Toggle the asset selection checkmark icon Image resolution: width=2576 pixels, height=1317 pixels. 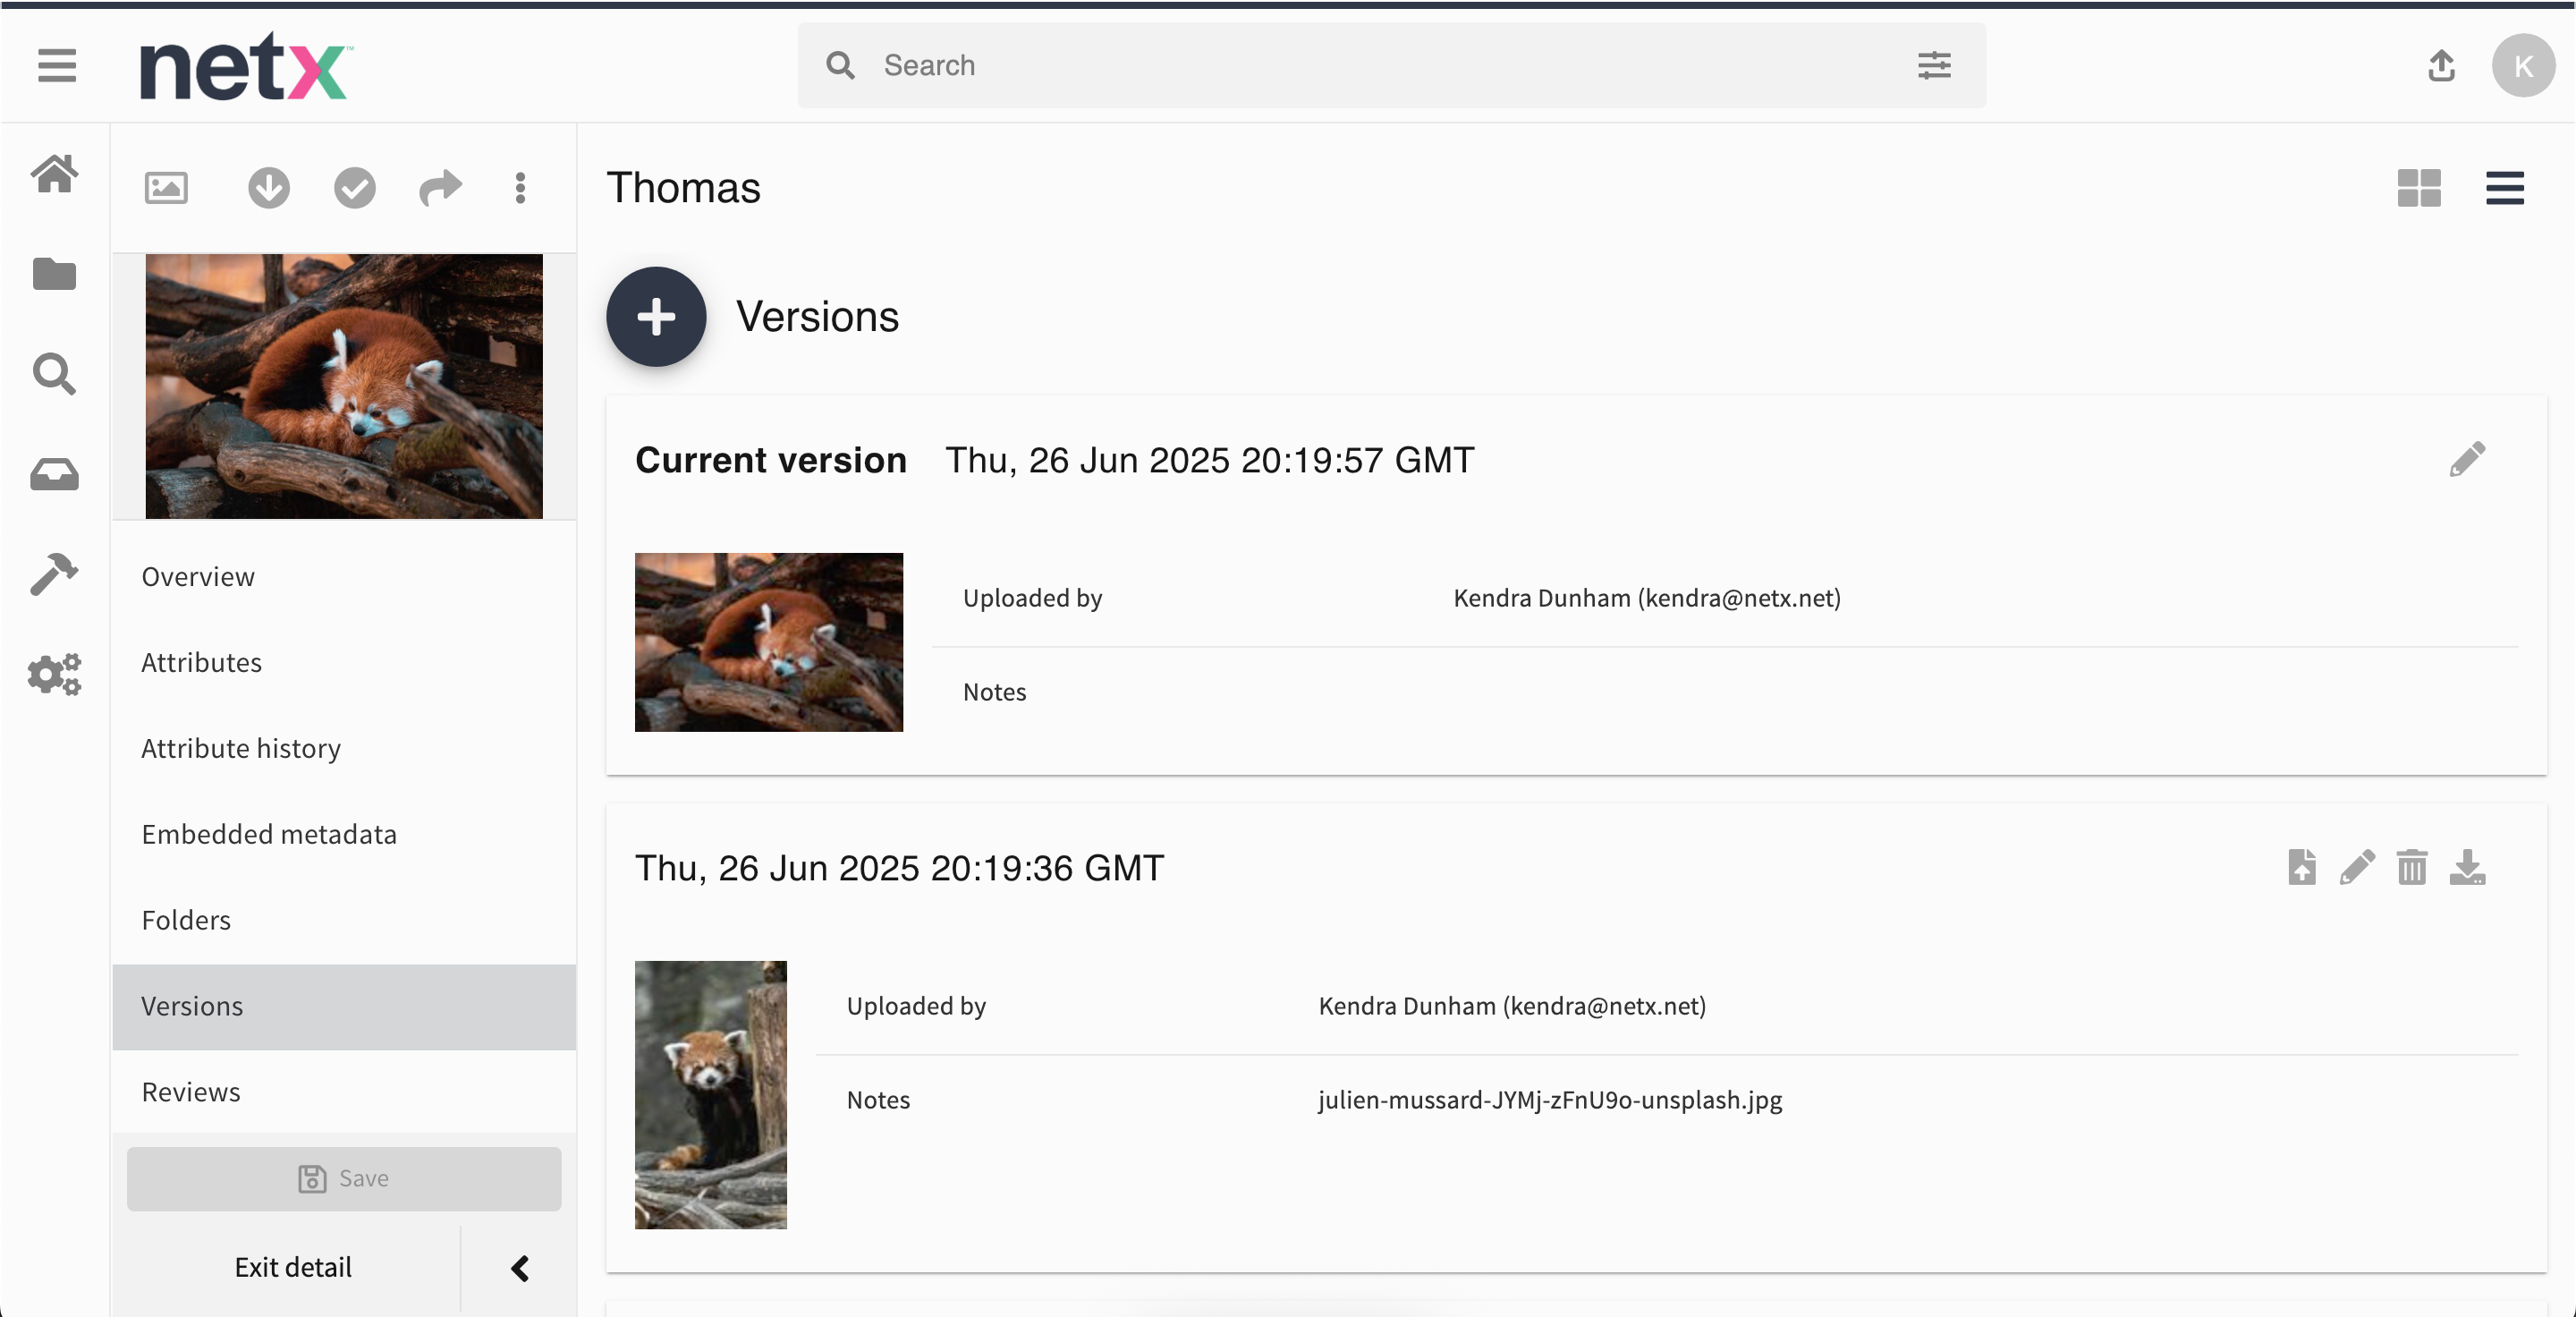(x=354, y=188)
